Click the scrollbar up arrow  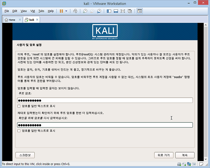tap(206, 25)
